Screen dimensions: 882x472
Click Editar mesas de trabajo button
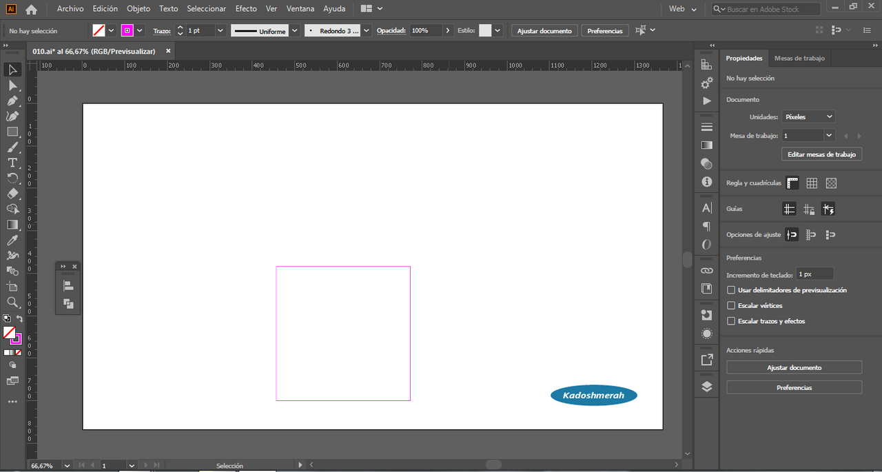point(821,154)
